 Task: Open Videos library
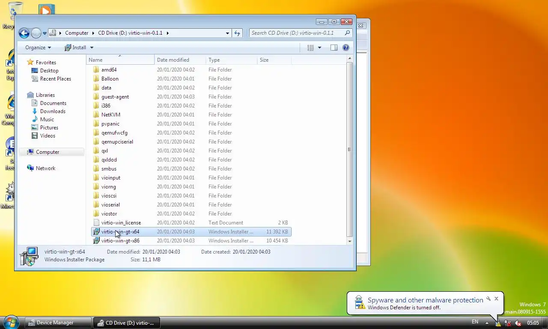[x=48, y=136]
